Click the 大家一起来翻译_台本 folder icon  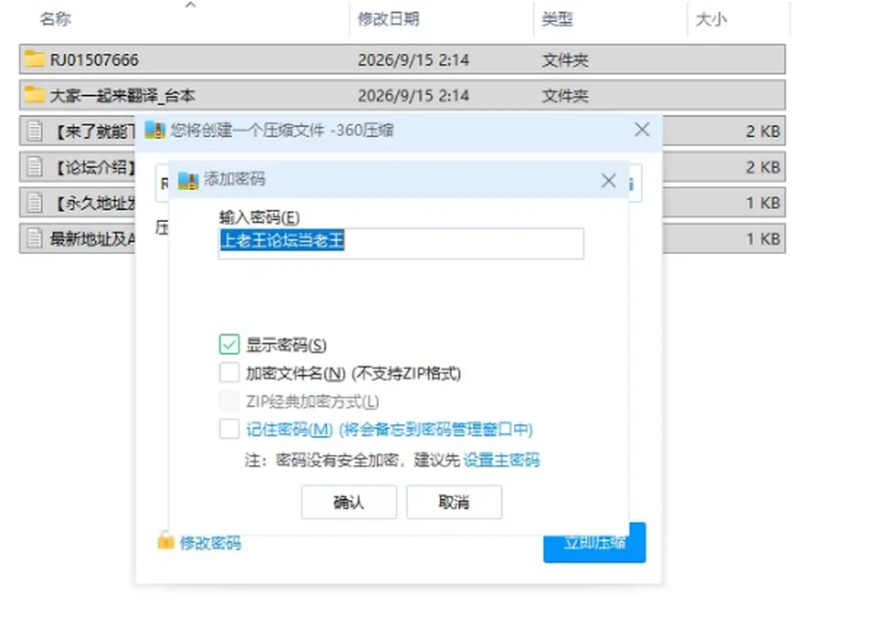click(x=34, y=94)
